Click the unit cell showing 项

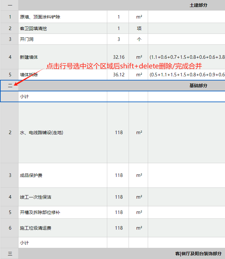pos(139,28)
